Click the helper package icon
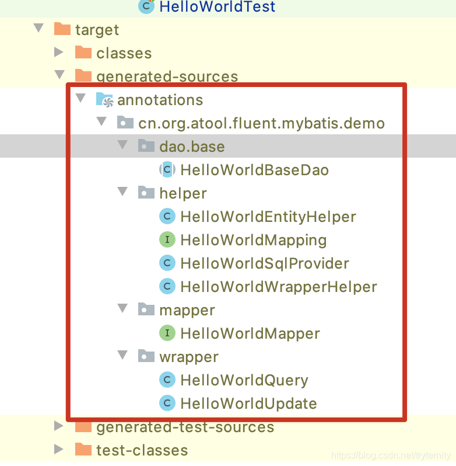456x466 pixels. pyautogui.click(x=146, y=192)
